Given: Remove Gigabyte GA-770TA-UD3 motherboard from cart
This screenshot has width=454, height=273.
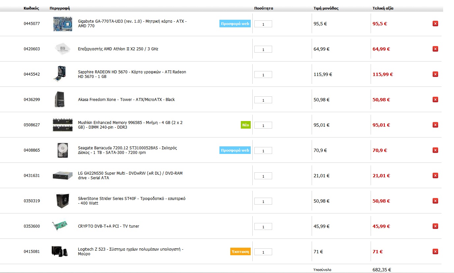Looking at the screenshot, I should [435, 24].
